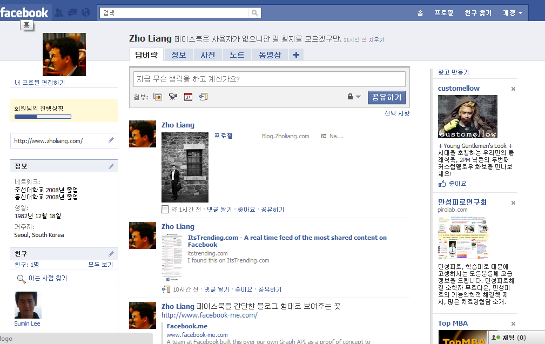Open the customellow ad title
Viewport: 545px width, 344px height.
point(459,88)
